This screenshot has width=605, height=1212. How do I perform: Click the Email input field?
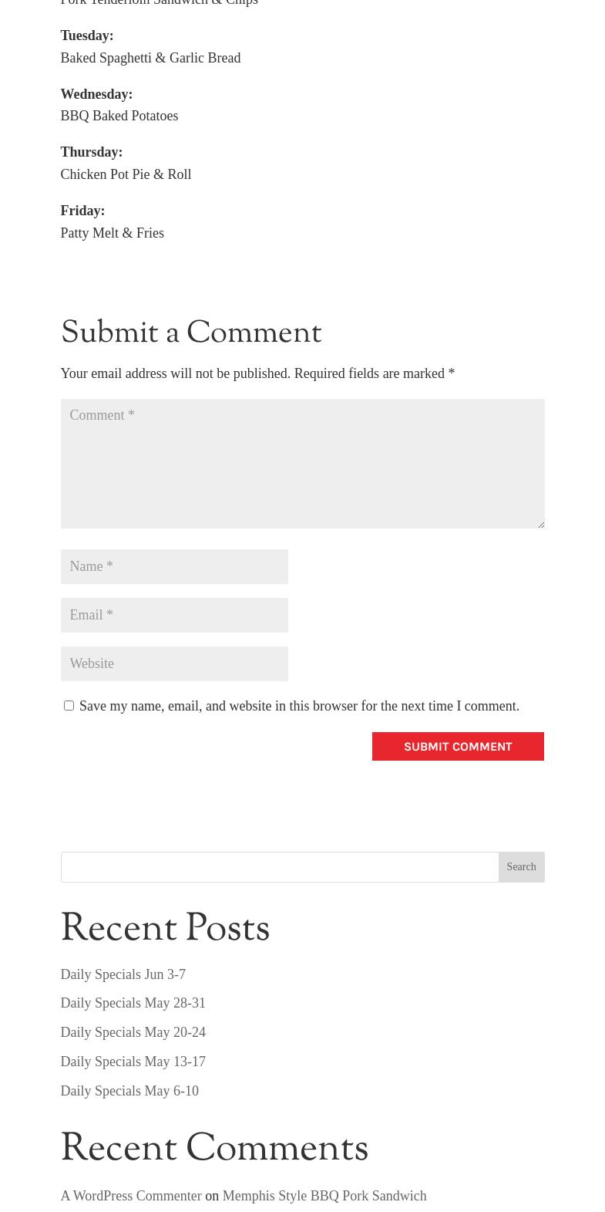pos(174,615)
